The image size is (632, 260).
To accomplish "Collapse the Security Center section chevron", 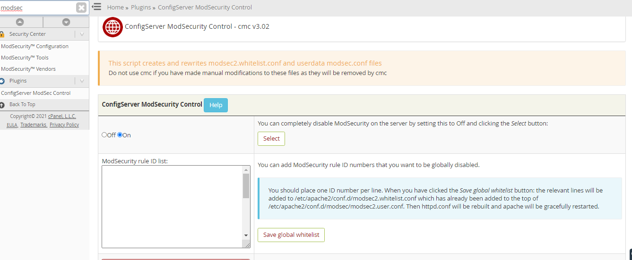I will 82,34.
